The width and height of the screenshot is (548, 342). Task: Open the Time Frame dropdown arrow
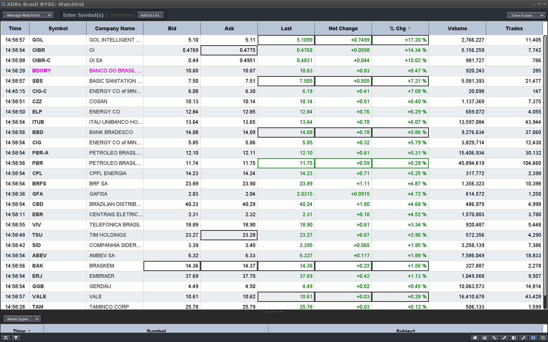tap(542, 15)
